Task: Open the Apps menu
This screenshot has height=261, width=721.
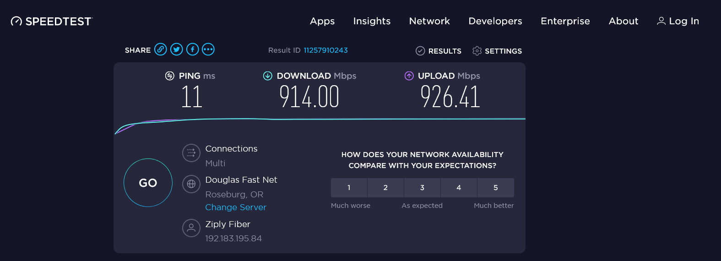Action: [322, 21]
